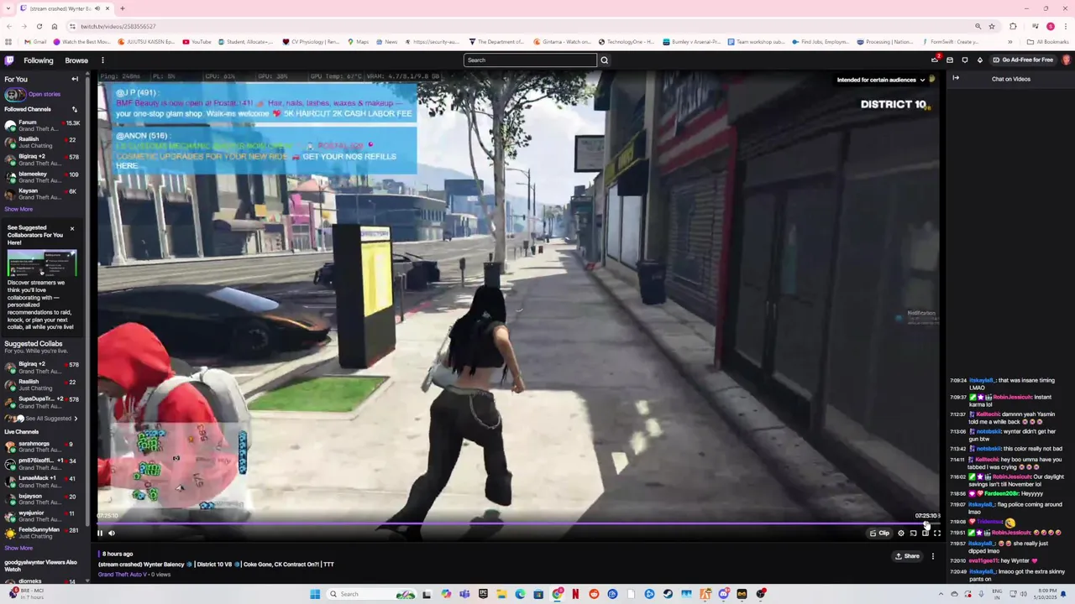Open the YouTube bookmark
The image size is (1075, 604).
(197, 42)
